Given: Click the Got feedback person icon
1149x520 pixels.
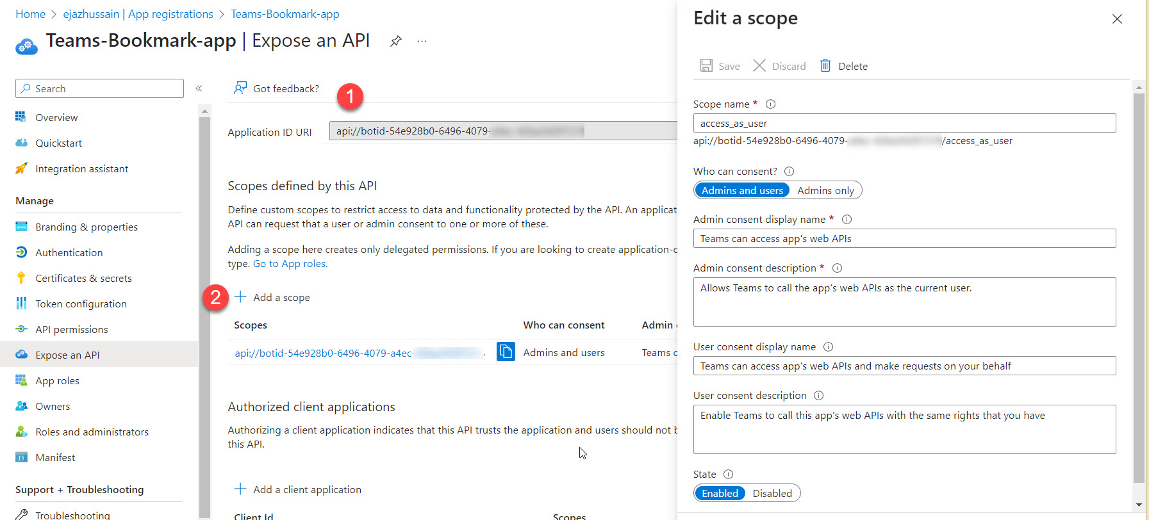Looking at the screenshot, I should pyautogui.click(x=240, y=88).
